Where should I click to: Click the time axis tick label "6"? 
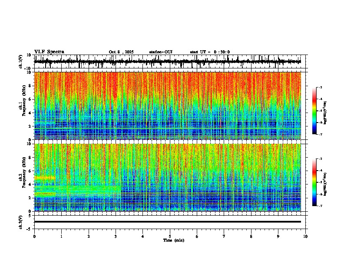coord(197,236)
